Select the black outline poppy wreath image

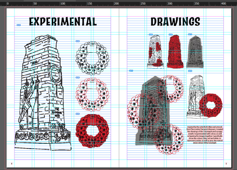click(x=92, y=58)
